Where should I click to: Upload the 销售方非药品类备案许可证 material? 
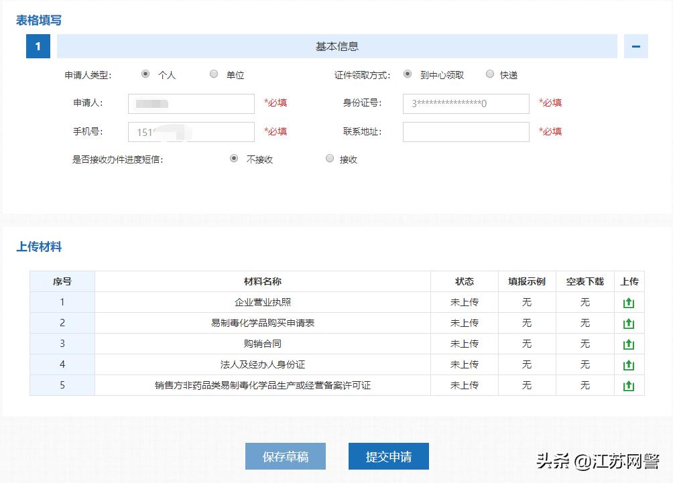tap(629, 385)
